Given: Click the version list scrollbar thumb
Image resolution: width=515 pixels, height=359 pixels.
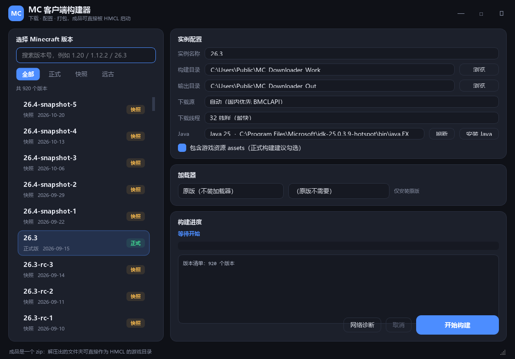Looking at the screenshot, I should (154, 104).
